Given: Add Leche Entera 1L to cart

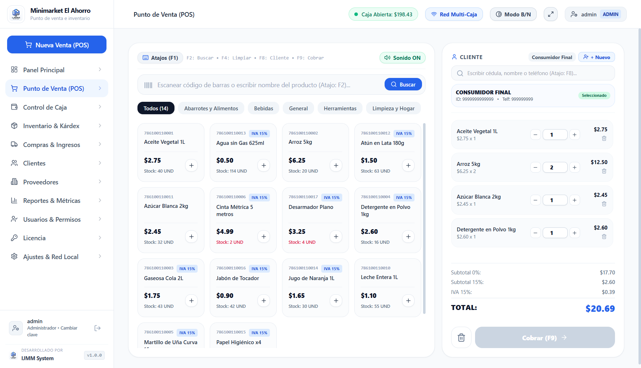Looking at the screenshot, I should click(408, 301).
